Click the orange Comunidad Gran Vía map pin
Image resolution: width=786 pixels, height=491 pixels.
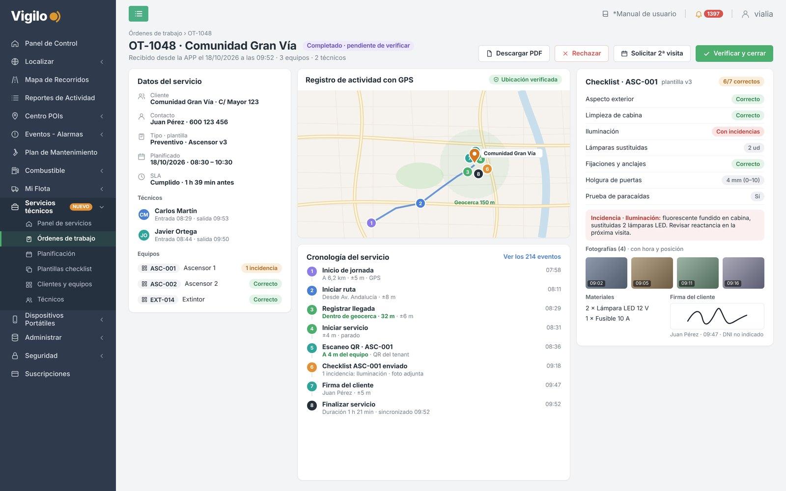point(474,156)
